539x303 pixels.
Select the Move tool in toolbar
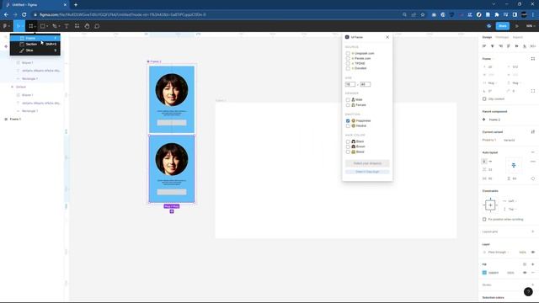click(18, 26)
